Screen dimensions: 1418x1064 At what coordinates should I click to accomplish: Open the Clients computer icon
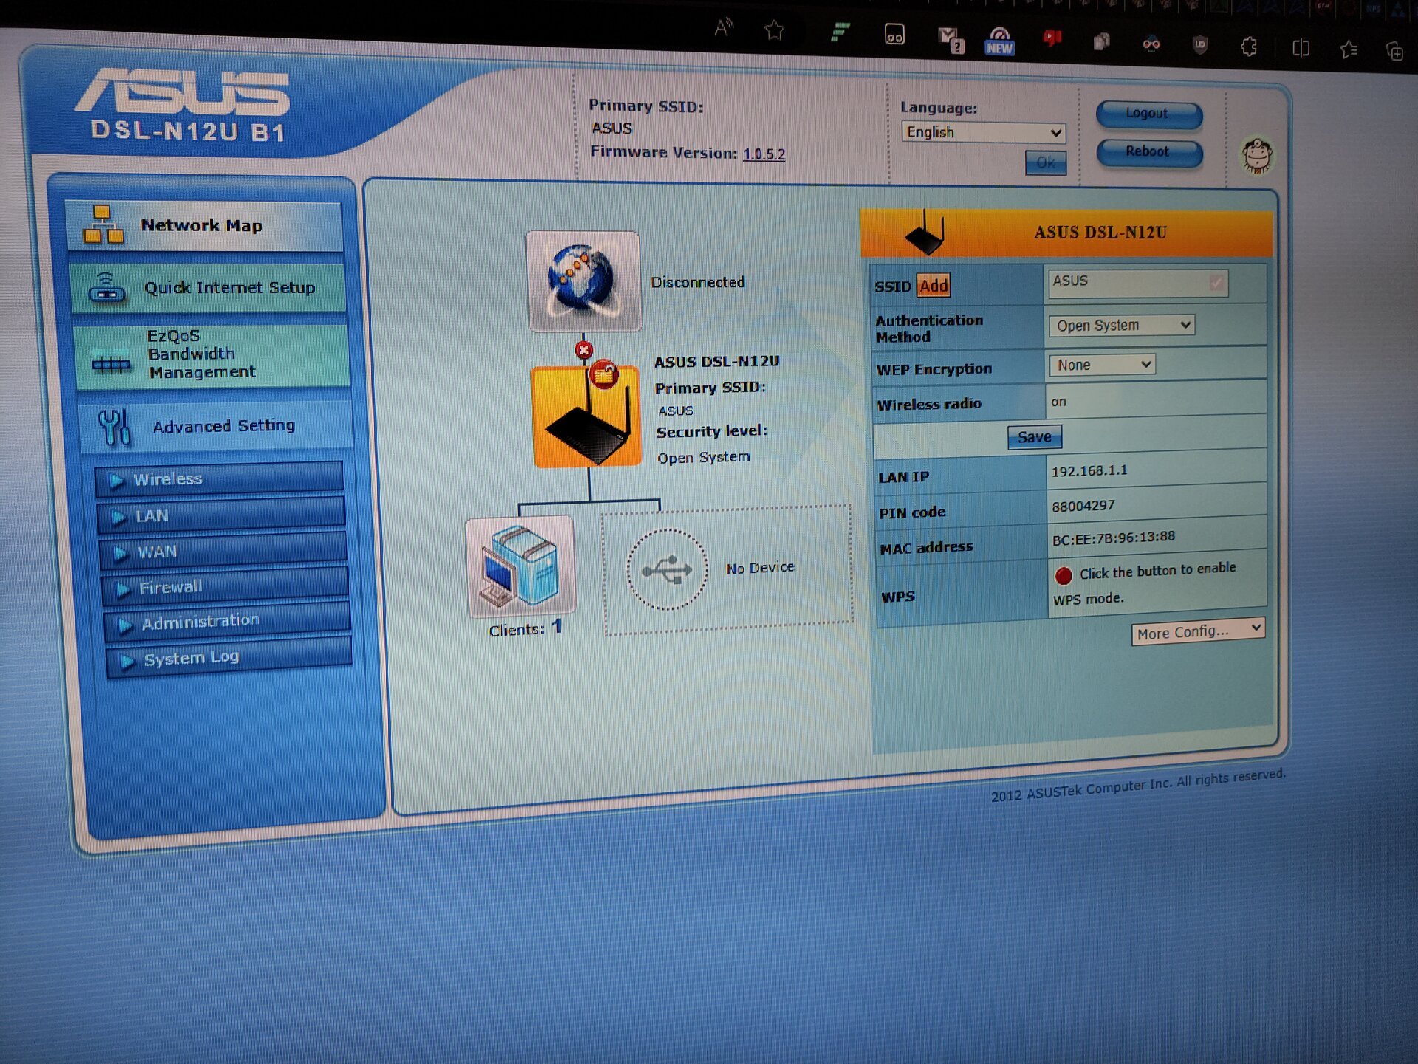(521, 566)
